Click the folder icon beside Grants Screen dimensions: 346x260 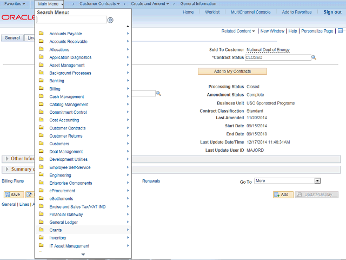click(41, 230)
